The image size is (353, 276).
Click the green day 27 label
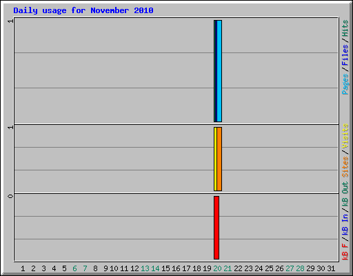[290, 268]
